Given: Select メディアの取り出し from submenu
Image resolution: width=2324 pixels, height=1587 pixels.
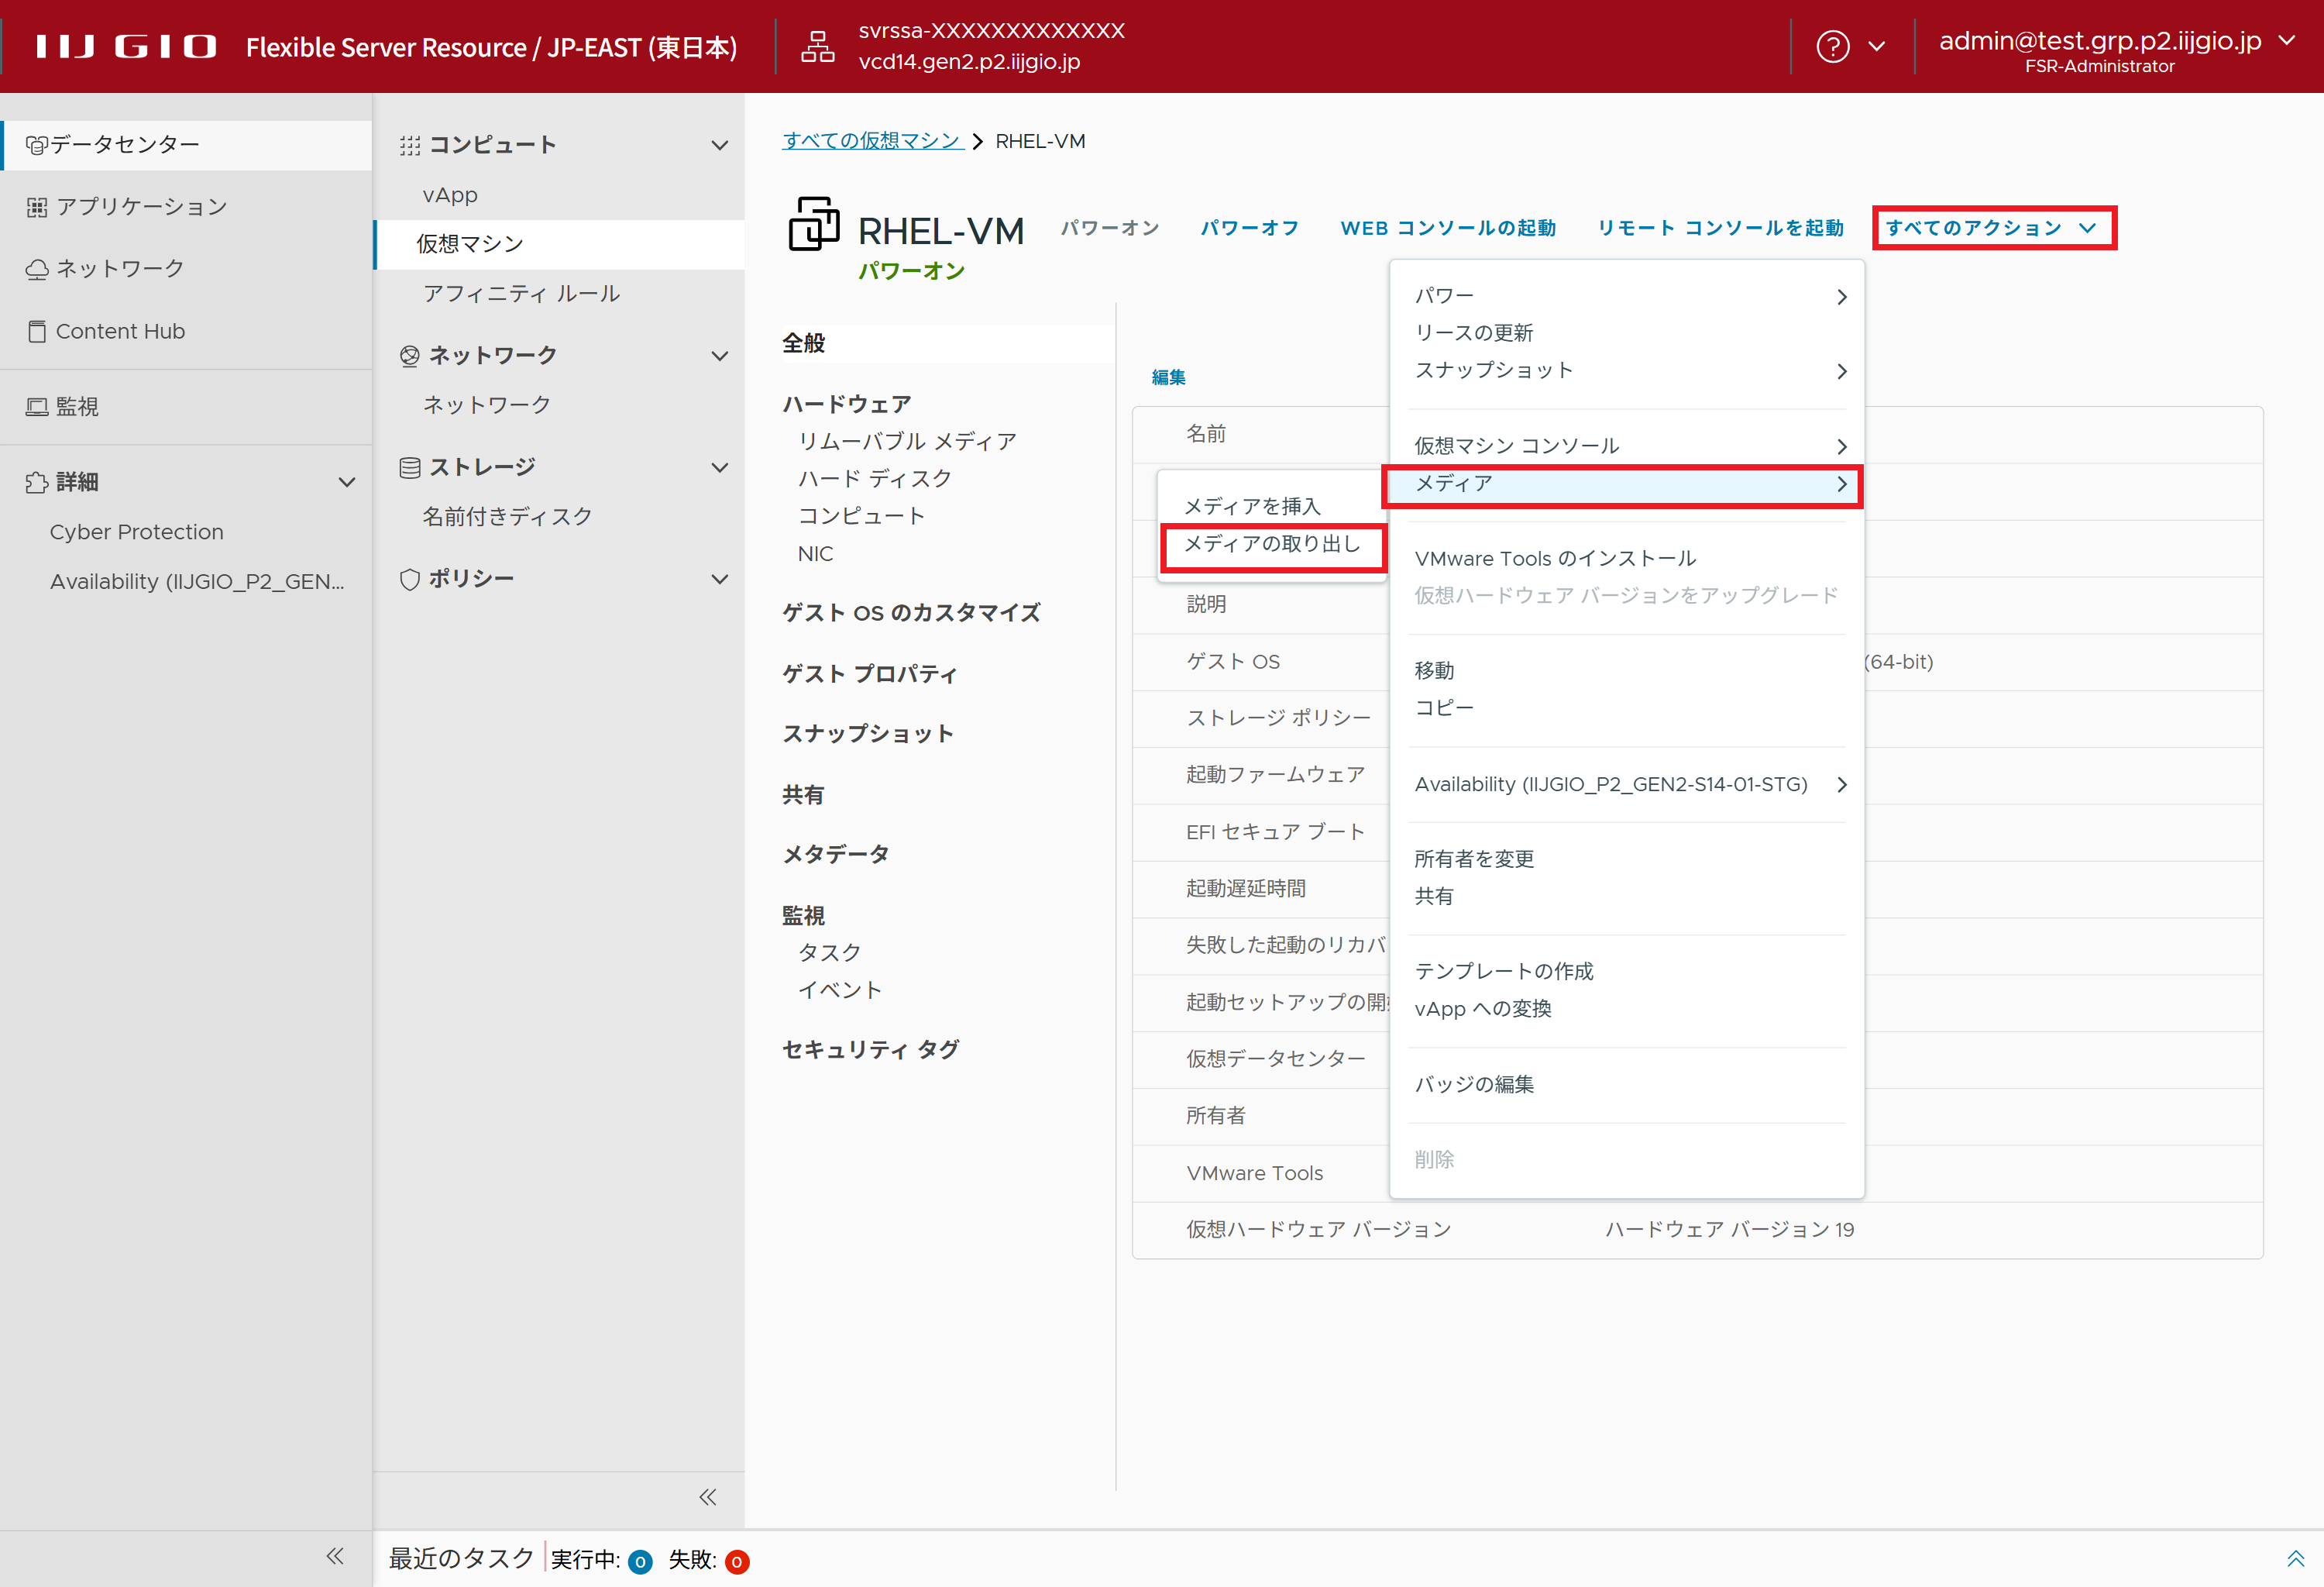Looking at the screenshot, I should coord(1271,544).
